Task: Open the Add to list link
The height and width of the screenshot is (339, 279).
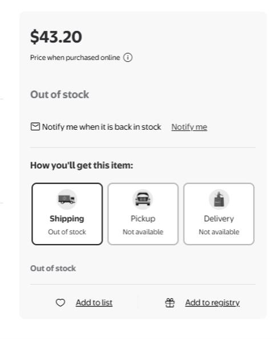Action: tap(94, 302)
